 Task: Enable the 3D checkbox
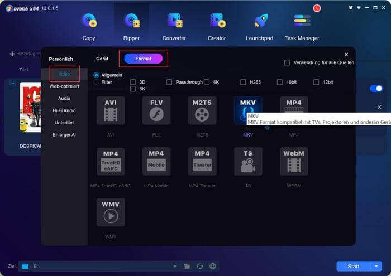(133, 82)
